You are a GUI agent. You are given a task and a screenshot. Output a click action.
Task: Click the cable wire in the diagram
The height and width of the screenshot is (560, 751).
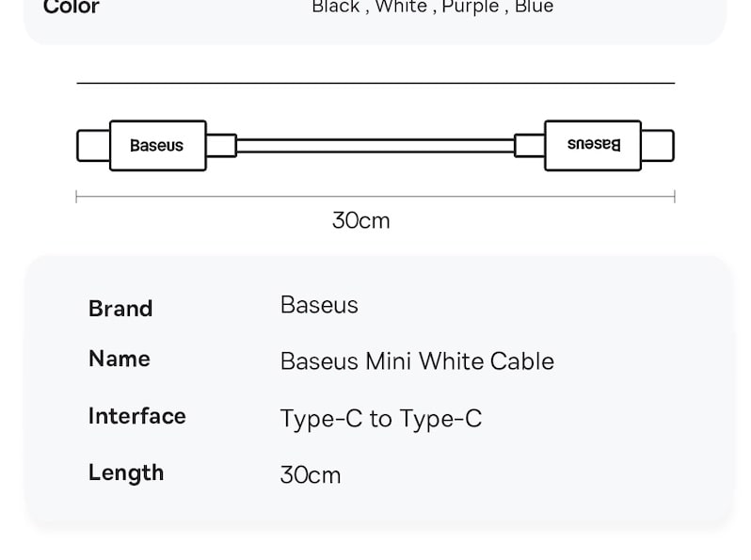pos(375,146)
